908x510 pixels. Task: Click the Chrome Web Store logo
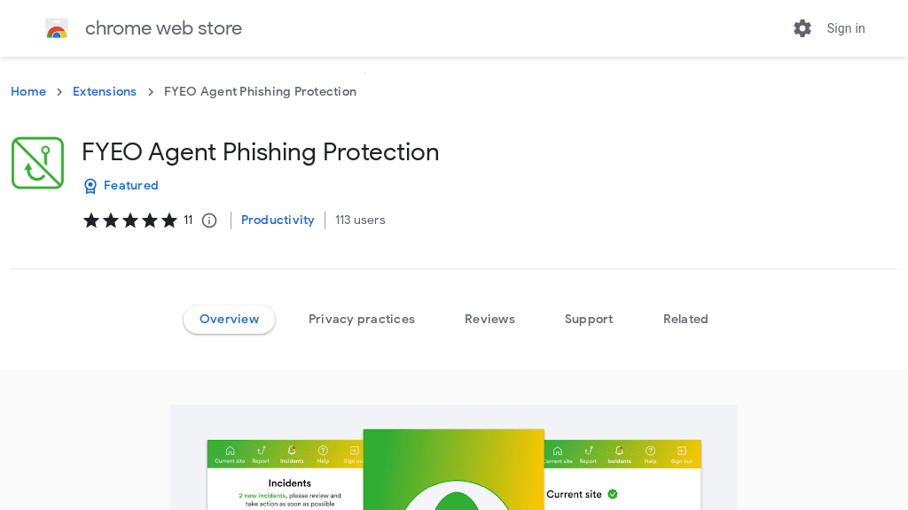57,27
